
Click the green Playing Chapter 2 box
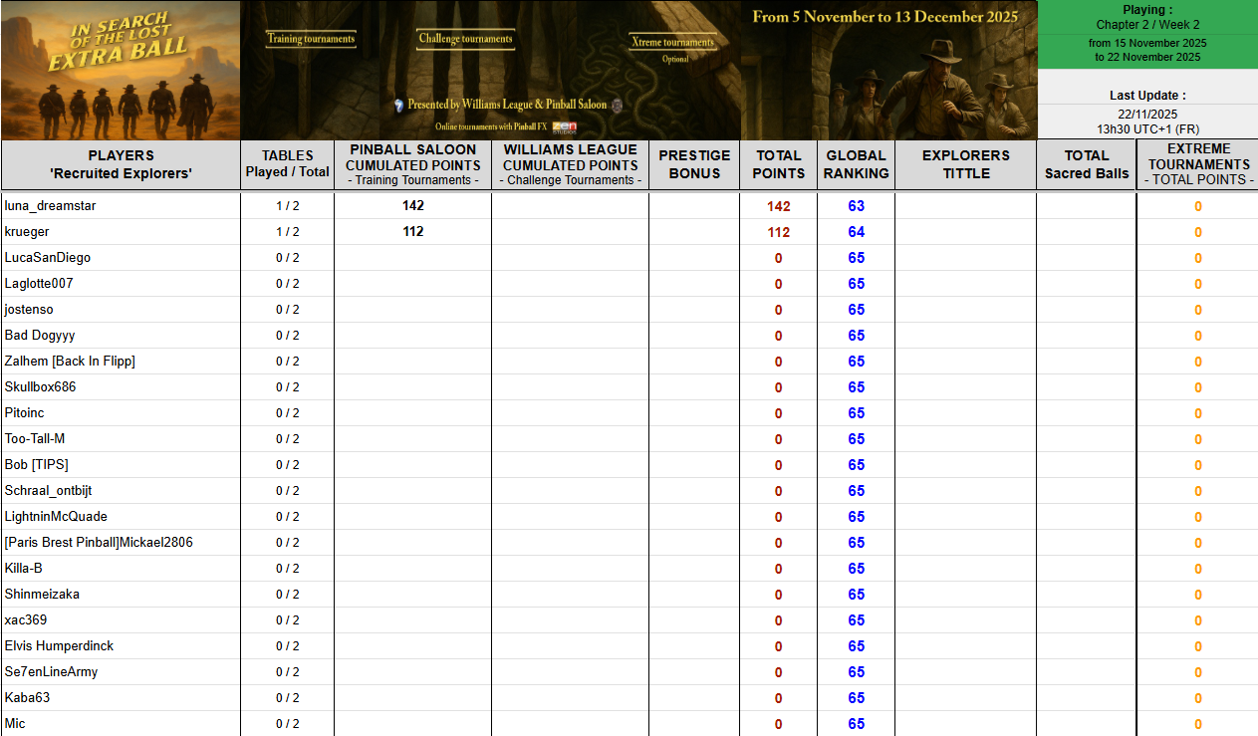coord(1147,34)
